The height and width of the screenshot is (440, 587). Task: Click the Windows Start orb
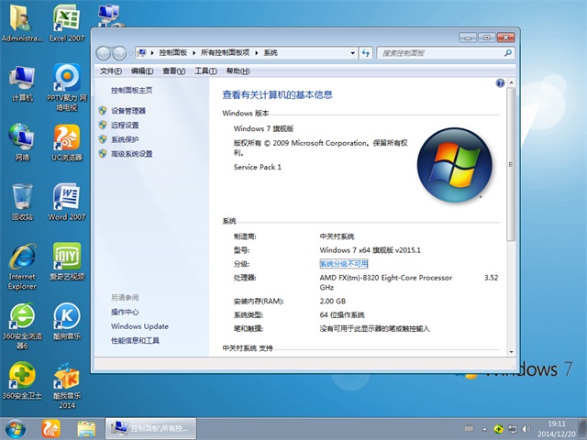(16, 429)
